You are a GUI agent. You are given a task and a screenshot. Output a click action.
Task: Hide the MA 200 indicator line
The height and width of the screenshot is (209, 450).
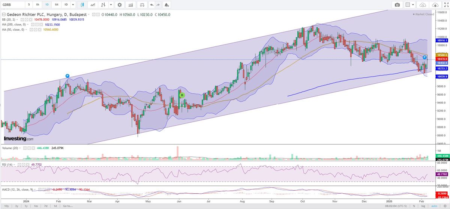pos(33,24)
